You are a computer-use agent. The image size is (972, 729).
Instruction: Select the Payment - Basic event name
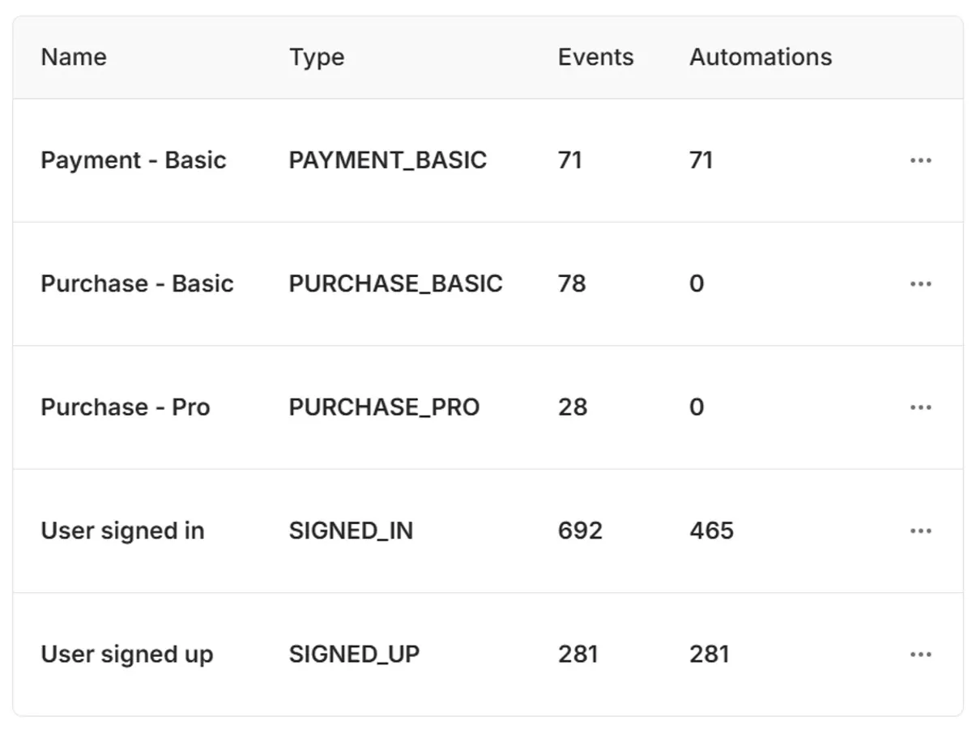pos(134,160)
